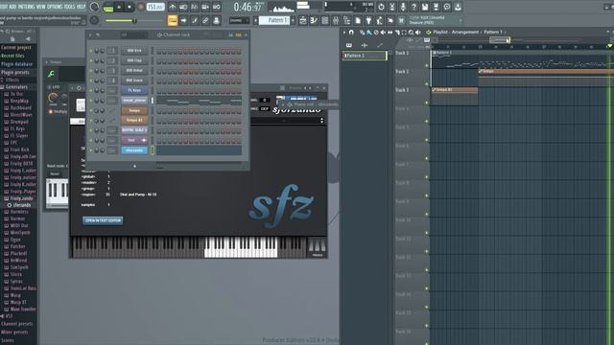Screen dimensions: 614x345
Task: Open the HELP menu
Action: coord(81,7)
